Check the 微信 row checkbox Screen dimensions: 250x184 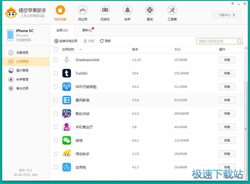56,140
